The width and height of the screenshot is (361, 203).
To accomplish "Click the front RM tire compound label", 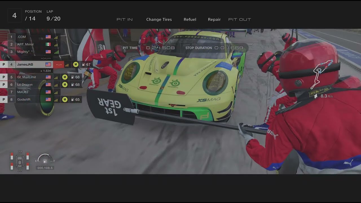I will pos(20,152).
